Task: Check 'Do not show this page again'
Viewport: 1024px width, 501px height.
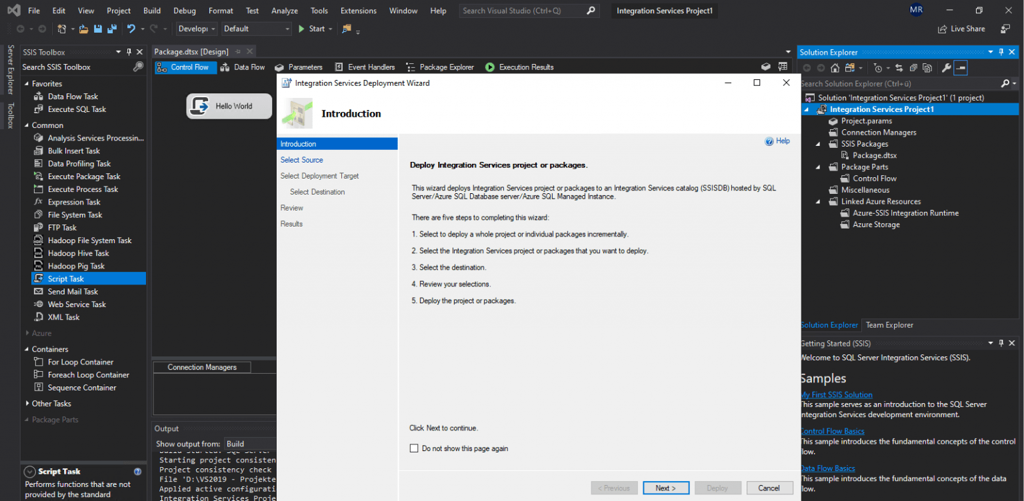Action: [414, 448]
